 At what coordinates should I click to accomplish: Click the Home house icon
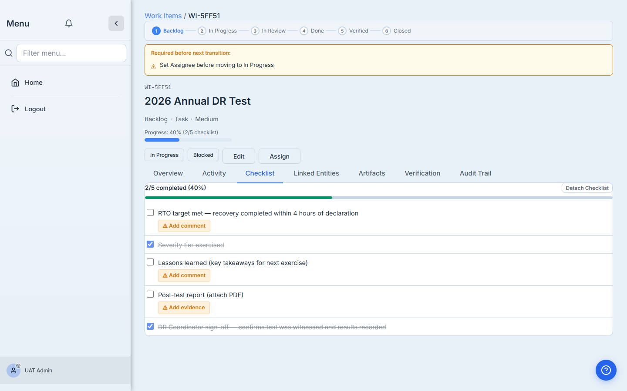[x=15, y=83]
